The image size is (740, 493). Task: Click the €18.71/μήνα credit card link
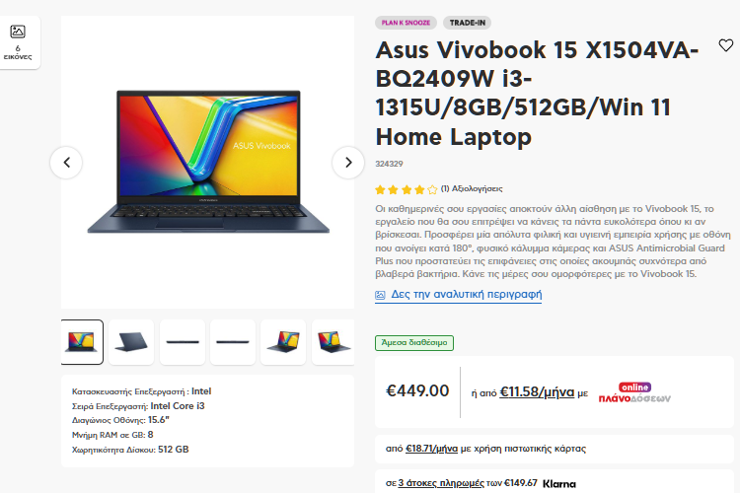coord(431,449)
